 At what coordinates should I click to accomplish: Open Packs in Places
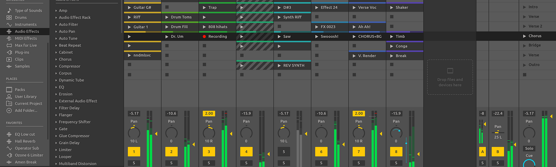[16, 89]
